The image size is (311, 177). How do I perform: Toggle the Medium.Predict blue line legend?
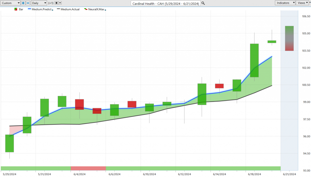(x=39, y=9)
